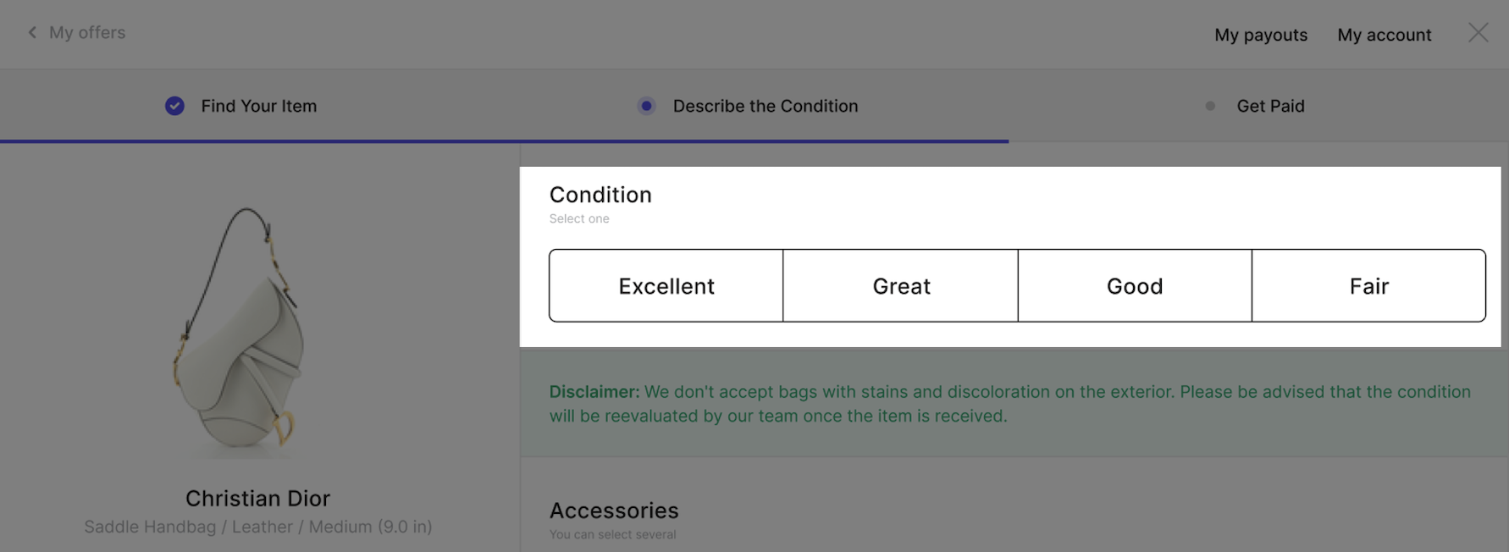Select Good as the condition
This screenshot has width=1509, height=552.
(1135, 285)
